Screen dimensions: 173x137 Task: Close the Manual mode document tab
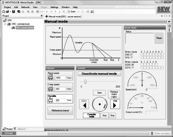(x=170, y=16)
